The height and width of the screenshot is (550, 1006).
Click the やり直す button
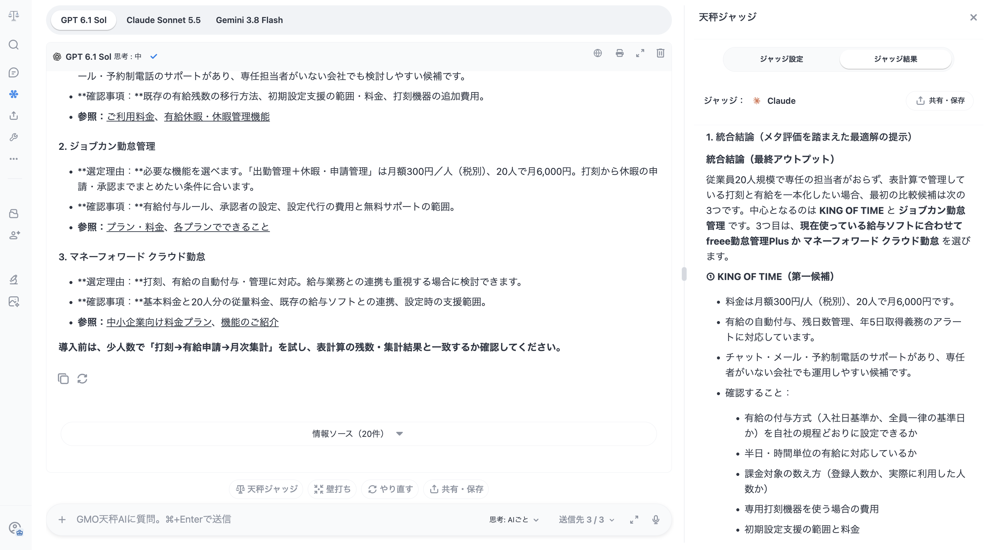(390, 489)
